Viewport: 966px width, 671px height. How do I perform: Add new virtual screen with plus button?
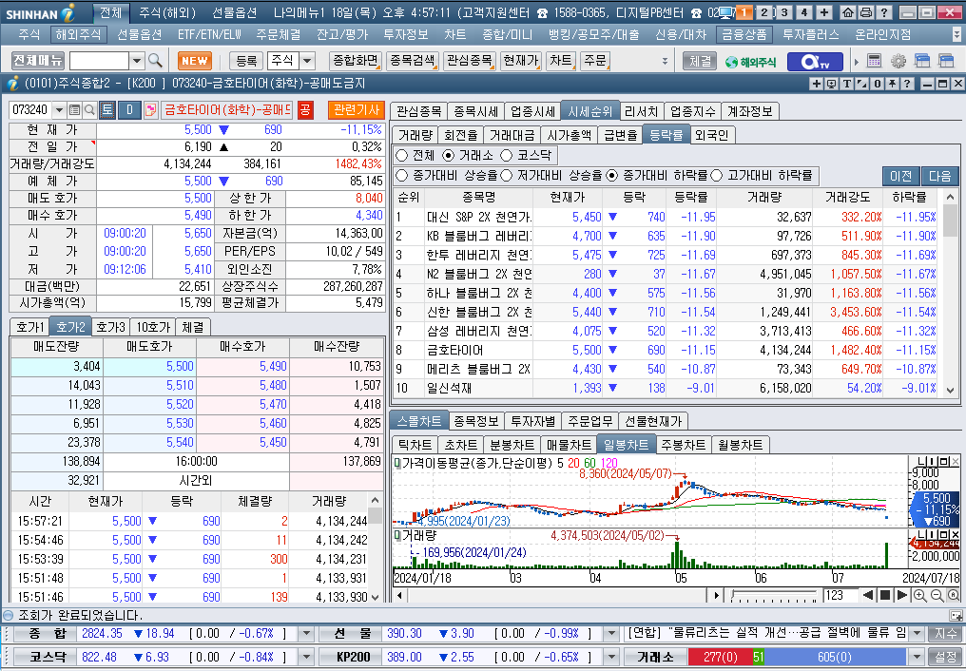823,12
